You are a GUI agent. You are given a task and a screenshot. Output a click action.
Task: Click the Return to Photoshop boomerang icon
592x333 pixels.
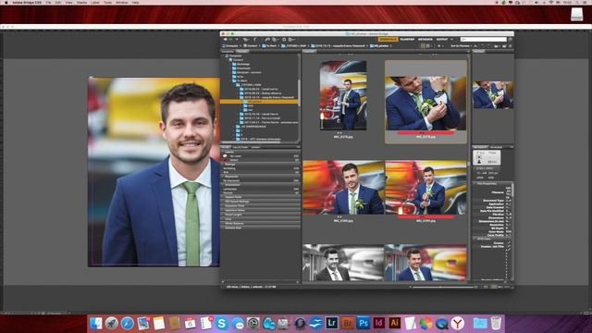tap(255, 39)
